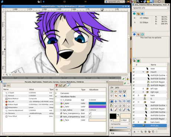Click the blue Redo arrow icon
The width and height of the screenshot is (171, 137).
[120, 96]
